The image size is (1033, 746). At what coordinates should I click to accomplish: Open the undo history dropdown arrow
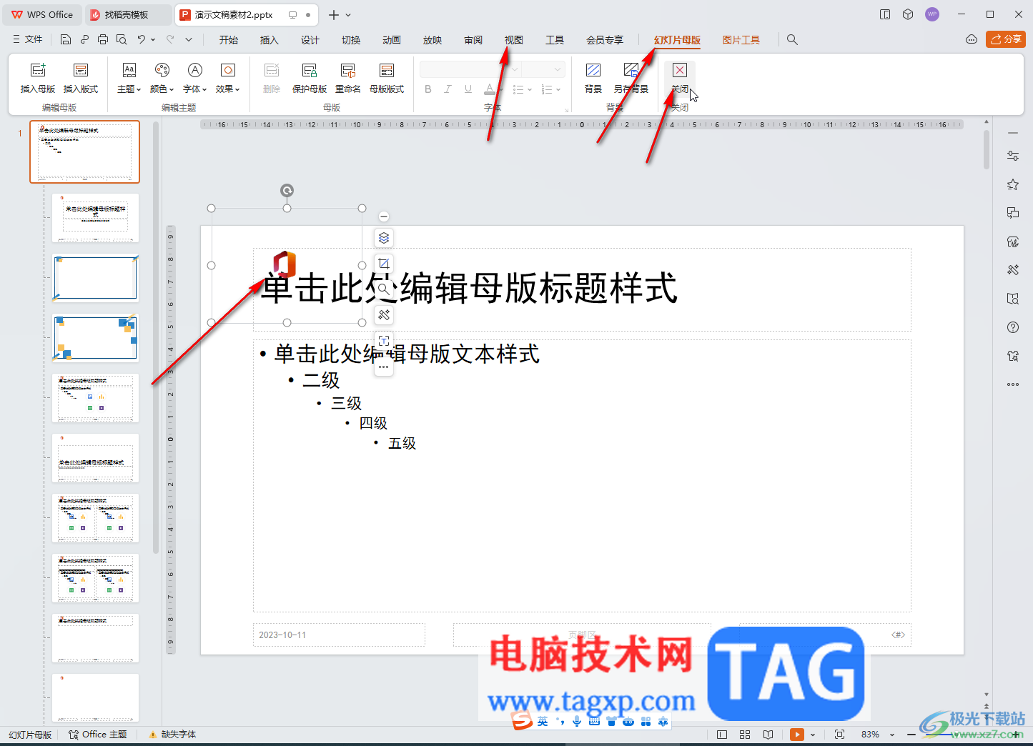(x=153, y=40)
